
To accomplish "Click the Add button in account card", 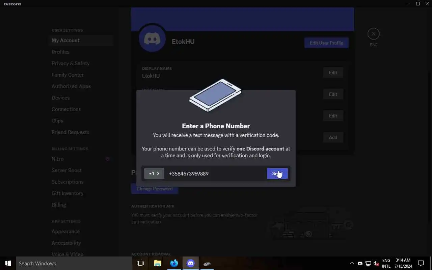I will tap(333, 137).
